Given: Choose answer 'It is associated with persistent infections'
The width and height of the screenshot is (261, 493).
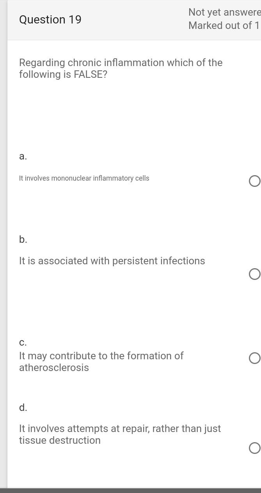Looking at the screenshot, I should pos(112,261).
